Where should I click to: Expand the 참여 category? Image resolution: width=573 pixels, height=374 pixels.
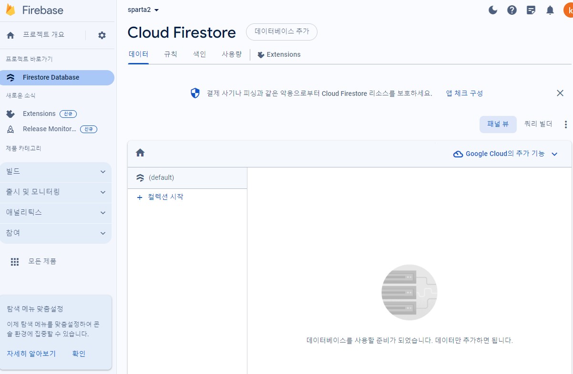(x=56, y=233)
